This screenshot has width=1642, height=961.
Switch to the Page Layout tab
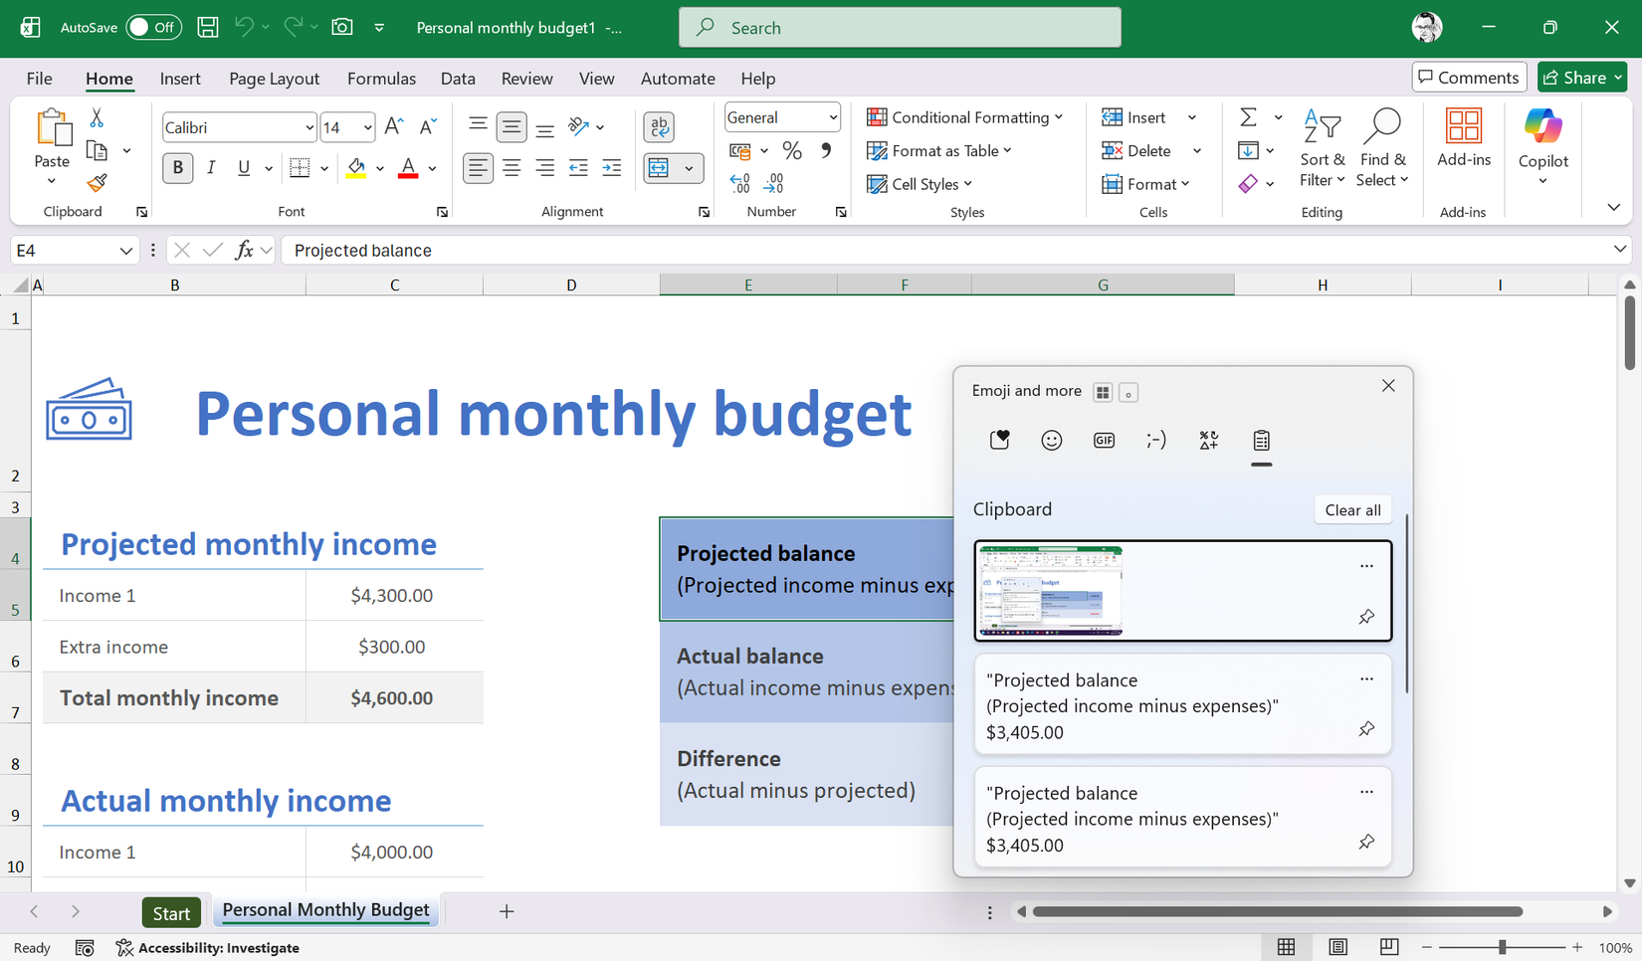click(274, 79)
